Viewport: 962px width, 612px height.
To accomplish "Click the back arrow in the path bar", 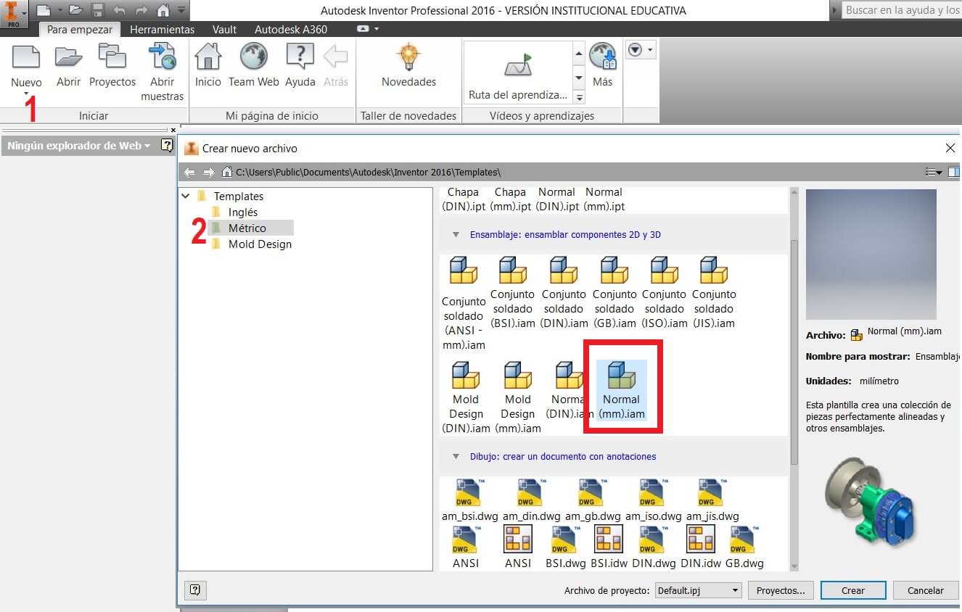I will pyautogui.click(x=190, y=172).
